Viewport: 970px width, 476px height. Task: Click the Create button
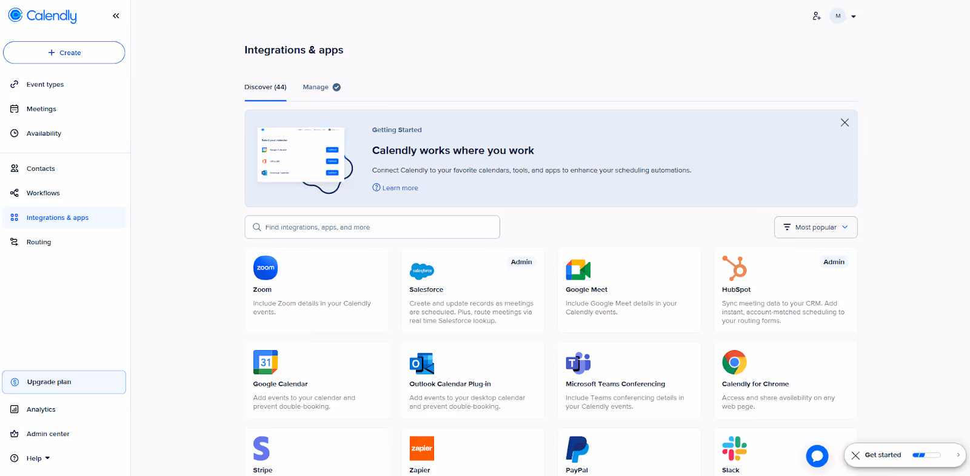click(64, 53)
